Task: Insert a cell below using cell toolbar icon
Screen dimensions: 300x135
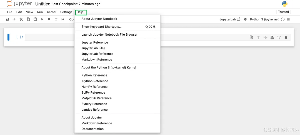Action: (279, 37)
